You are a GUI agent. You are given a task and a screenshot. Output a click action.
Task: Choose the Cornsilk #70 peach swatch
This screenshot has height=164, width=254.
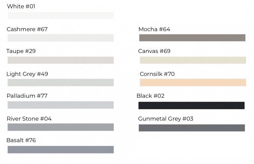(193, 82)
